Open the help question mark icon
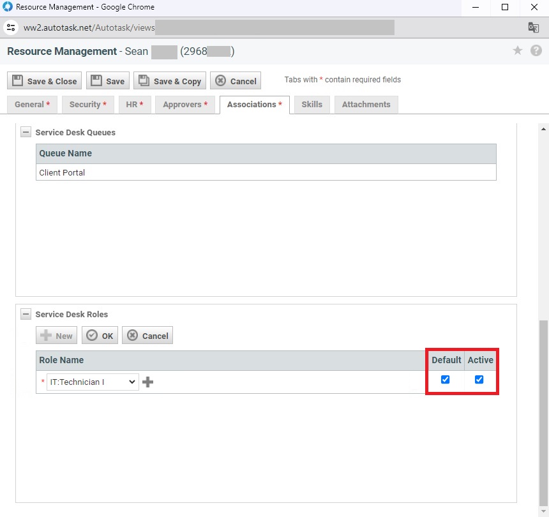This screenshot has height=517, width=549. click(536, 51)
